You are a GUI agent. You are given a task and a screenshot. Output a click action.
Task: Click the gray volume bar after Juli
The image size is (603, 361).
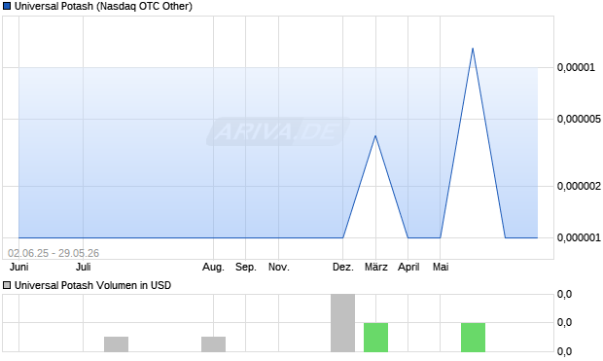(x=116, y=344)
